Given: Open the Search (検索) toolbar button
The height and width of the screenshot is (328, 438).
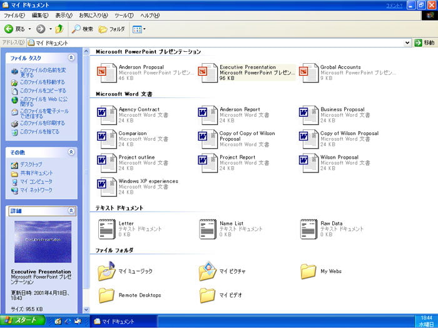Looking at the screenshot, I should pos(82,29).
